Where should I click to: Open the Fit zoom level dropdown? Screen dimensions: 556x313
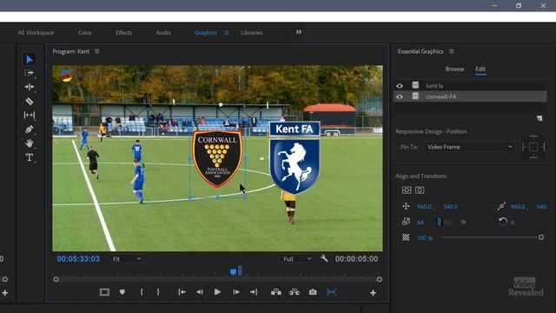[127, 259]
